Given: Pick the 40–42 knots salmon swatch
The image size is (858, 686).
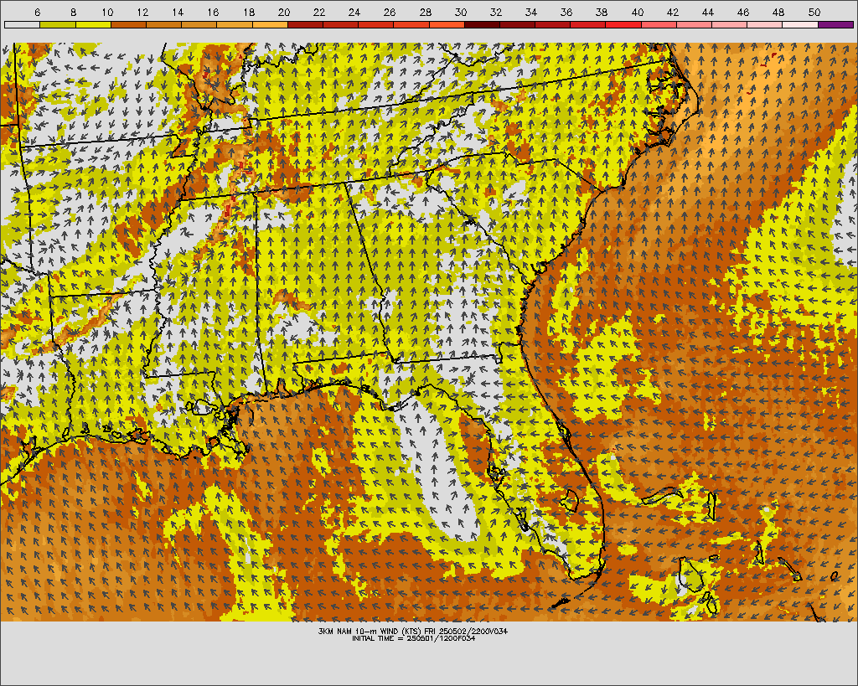Looking at the screenshot, I should [x=659, y=24].
